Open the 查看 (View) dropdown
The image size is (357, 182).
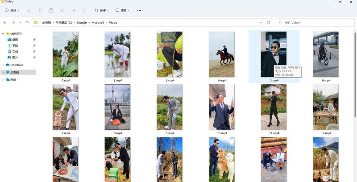(x=122, y=10)
